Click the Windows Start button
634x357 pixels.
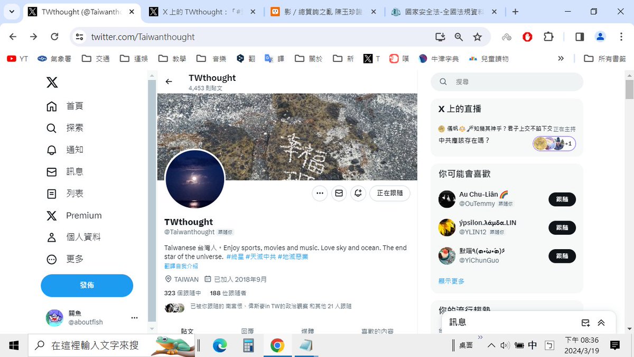click(14, 345)
